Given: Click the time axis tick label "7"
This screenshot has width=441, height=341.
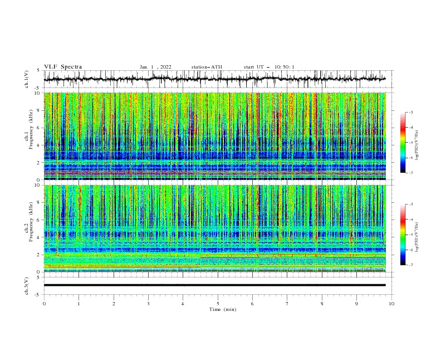Looking at the screenshot, I should point(287,304).
